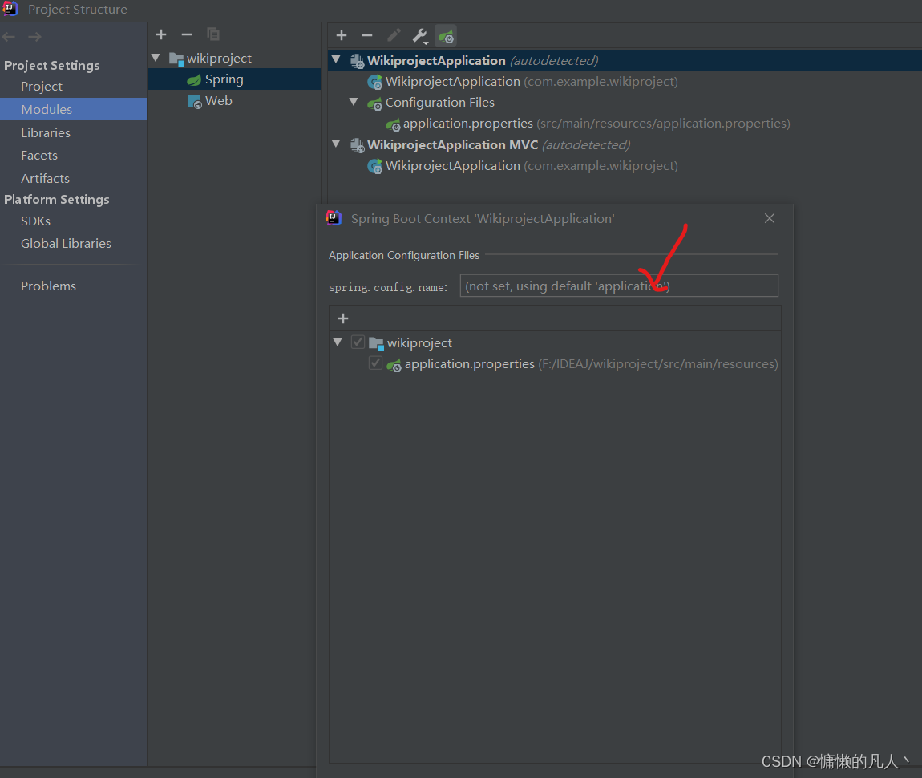Click the Spring Boot customize icon
The height and width of the screenshot is (778, 922).
(x=446, y=36)
